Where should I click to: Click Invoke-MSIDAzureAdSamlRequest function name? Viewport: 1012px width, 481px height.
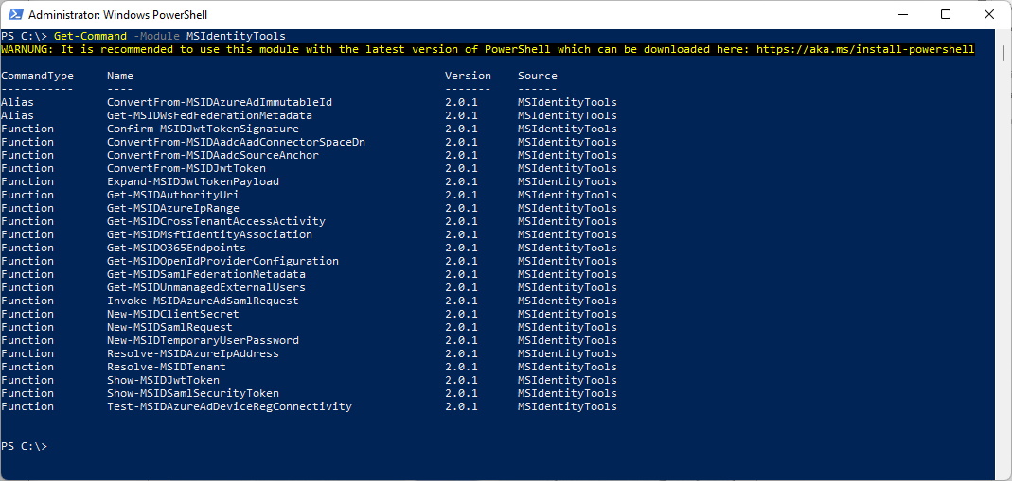click(204, 301)
